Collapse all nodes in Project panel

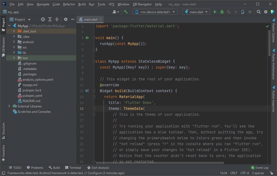pyautogui.click(x=57, y=19)
